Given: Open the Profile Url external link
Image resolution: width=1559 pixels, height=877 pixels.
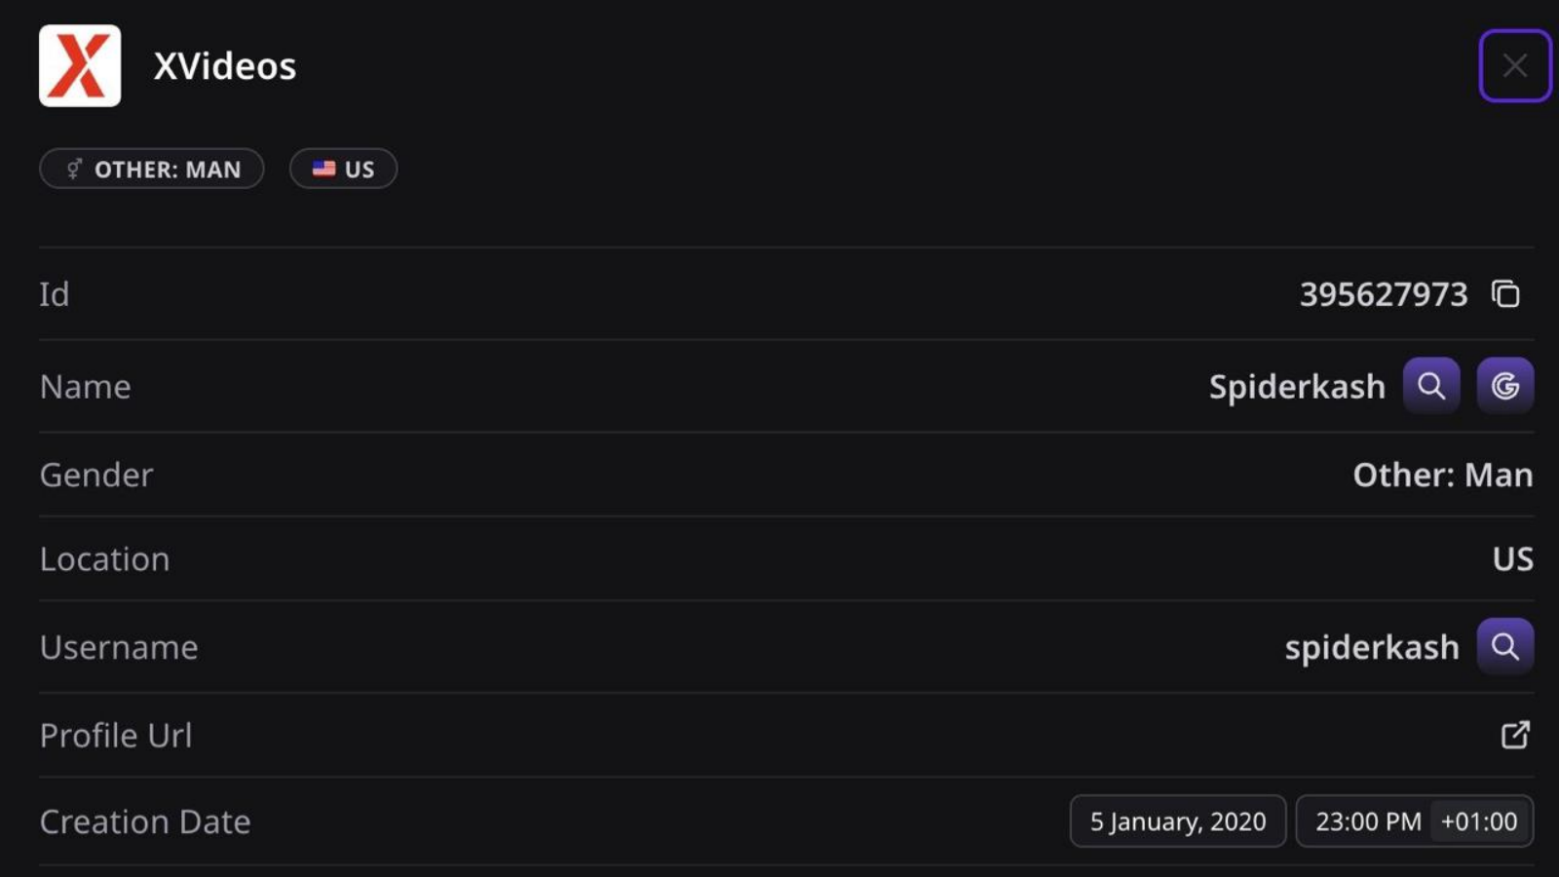Looking at the screenshot, I should [x=1514, y=735].
